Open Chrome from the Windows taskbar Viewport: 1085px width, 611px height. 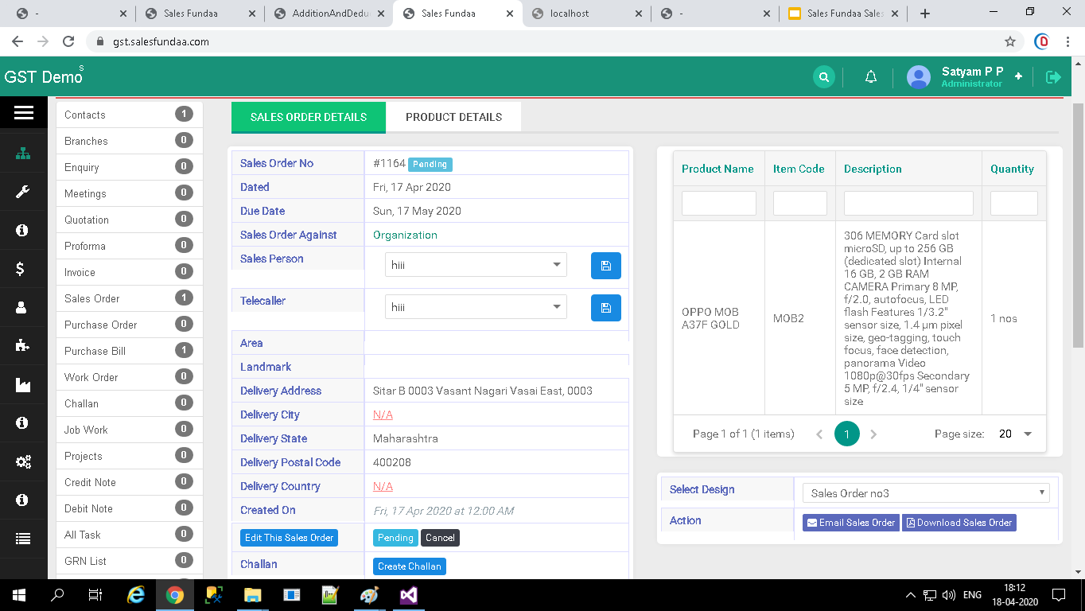click(x=175, y=595)
